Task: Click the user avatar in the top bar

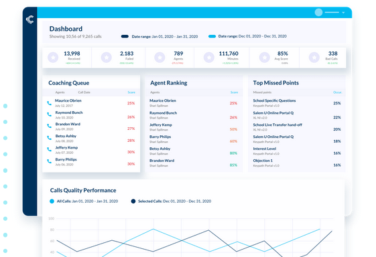Action: click(318, 13)
